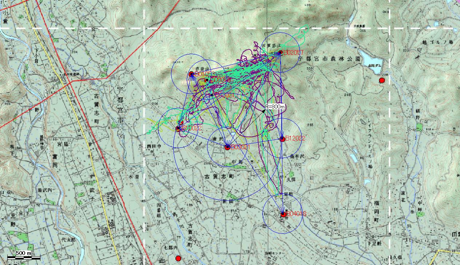The width and height of the screenshot is (460, 265).
Task: Click the black square marker labeled C3021
Action: [x=211, y=95]
